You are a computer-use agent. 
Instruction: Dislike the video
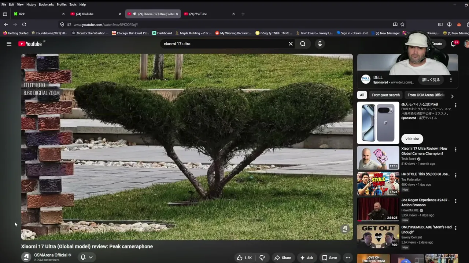pyautogui.click(x=262, y=258)
